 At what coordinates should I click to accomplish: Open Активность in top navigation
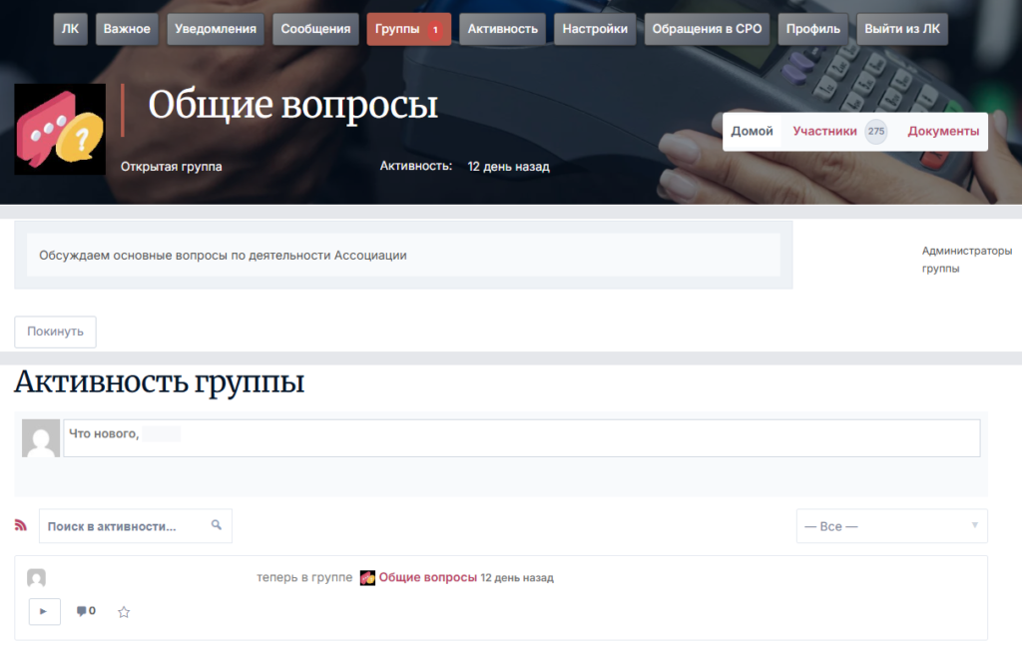(x=503, y=29)
